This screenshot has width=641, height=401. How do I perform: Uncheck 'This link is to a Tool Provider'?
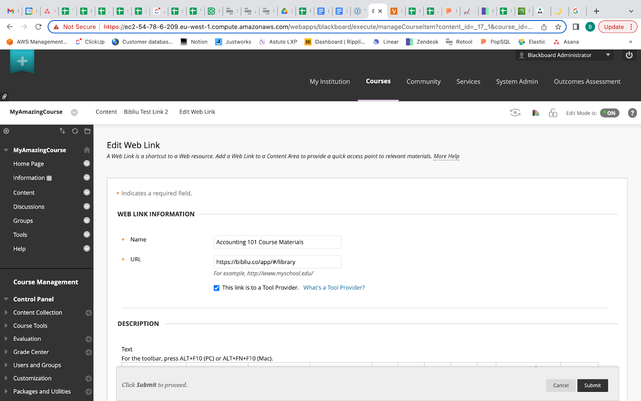(216, 288)
